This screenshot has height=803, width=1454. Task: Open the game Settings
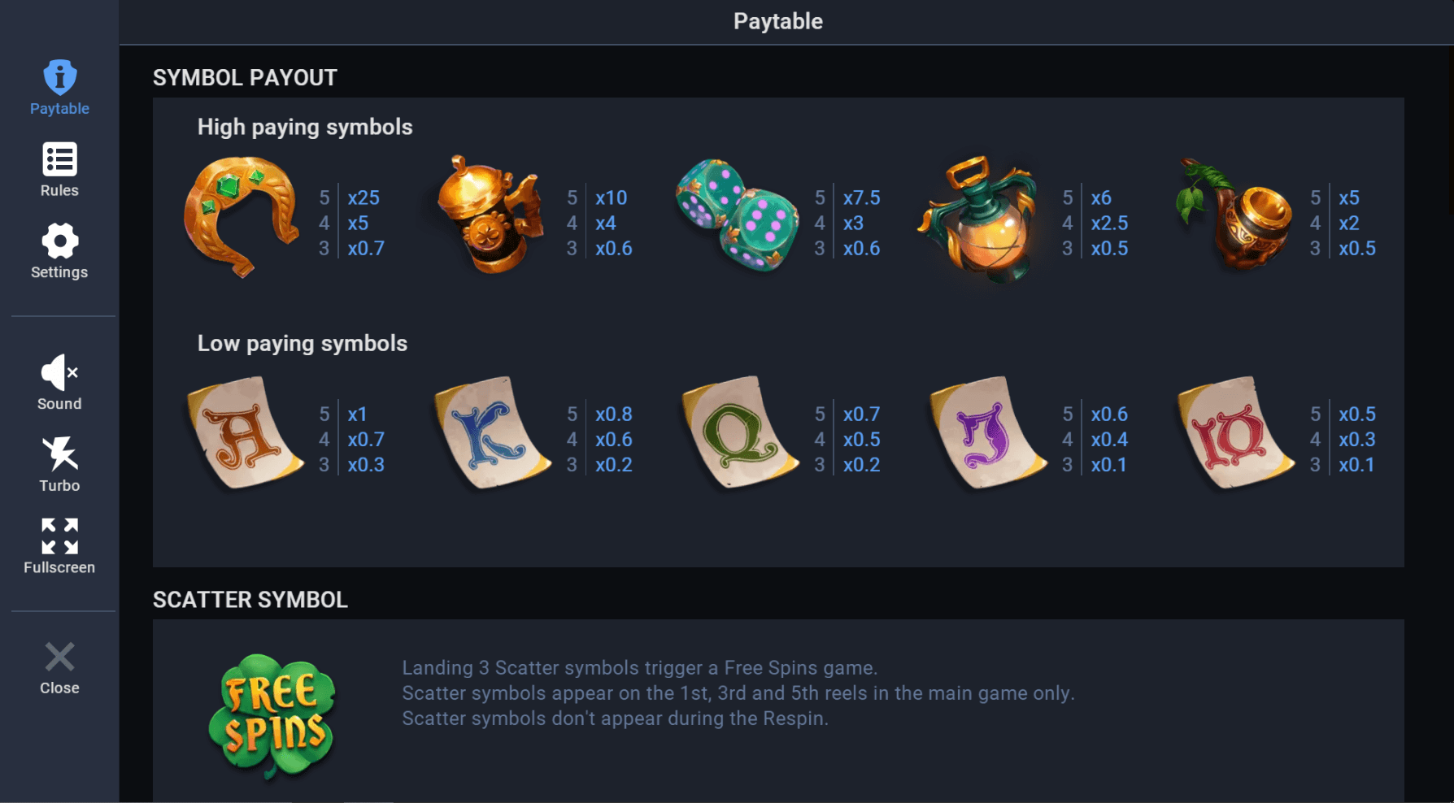click(x=58, y=251)
